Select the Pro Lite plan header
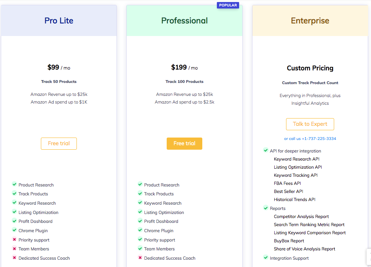Viewport: 371px width, 267px height. [59, 21]
